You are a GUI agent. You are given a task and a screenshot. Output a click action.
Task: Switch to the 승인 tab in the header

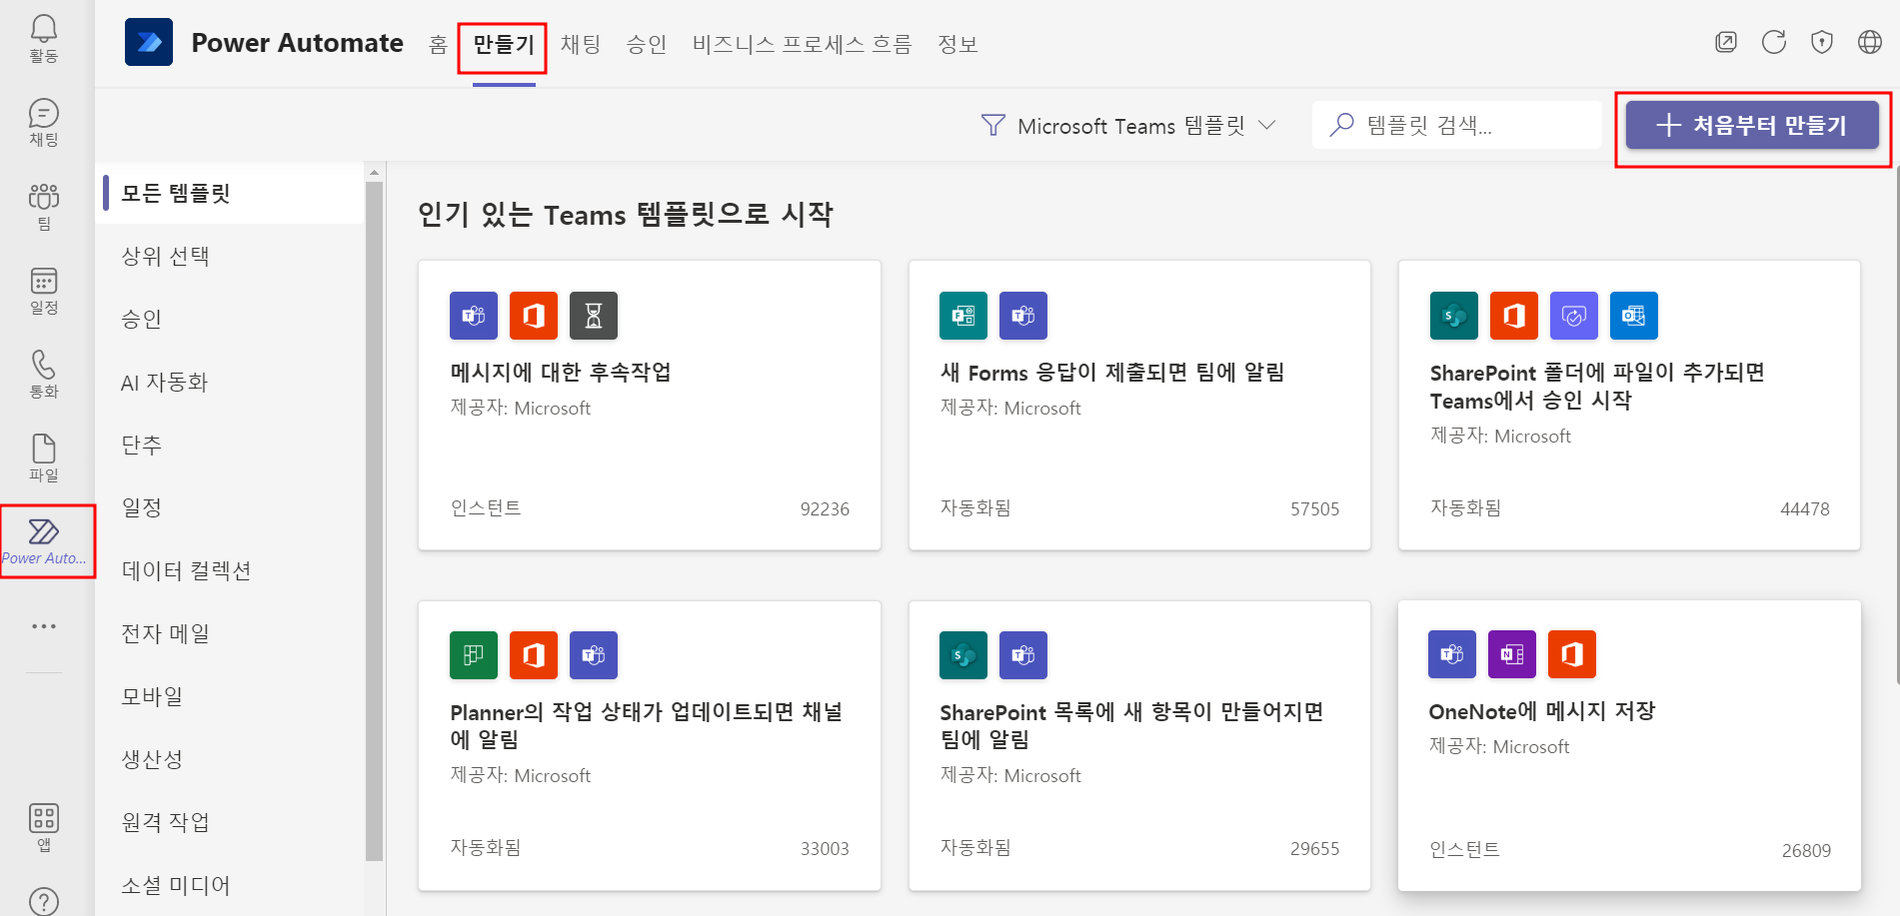[x=647, y=44]
